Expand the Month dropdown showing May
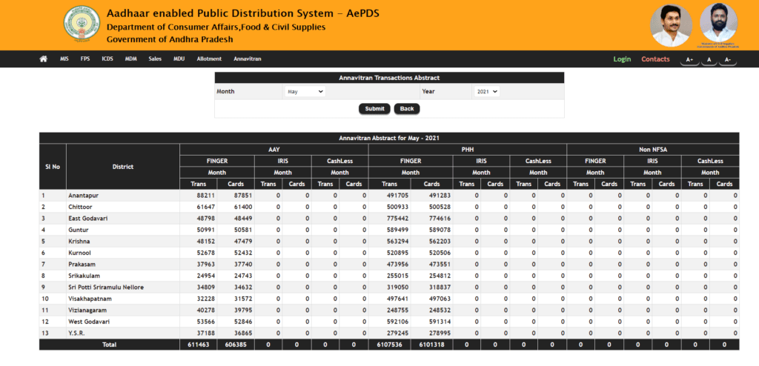The height and width of the screenshot is (366, 759). 305,92
